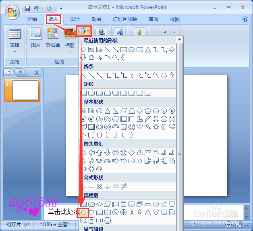This screenshot has width=253, height=231.
Task: Select the division sign in 公式形状
Action: 108,187
